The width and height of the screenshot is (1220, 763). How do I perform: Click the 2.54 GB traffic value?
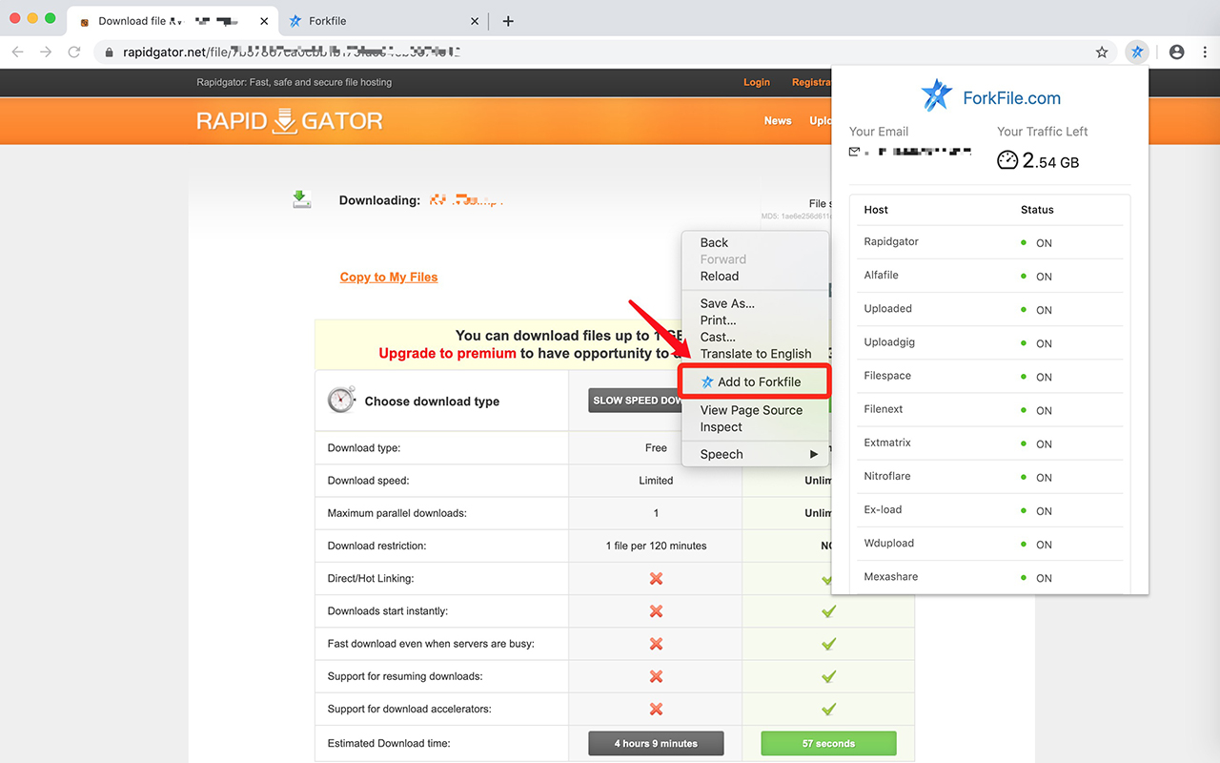pyautogui.click(x=1050, y=161)
